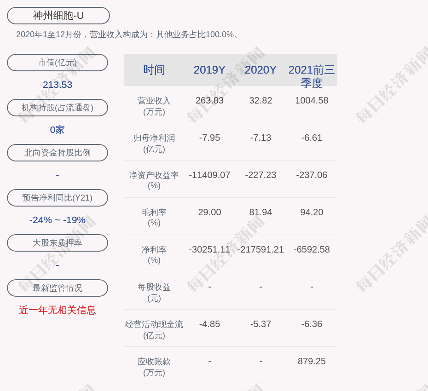This screenshot has height=391, width=428.
Task: Click the 净利率(%) row label
Action: 154,255
